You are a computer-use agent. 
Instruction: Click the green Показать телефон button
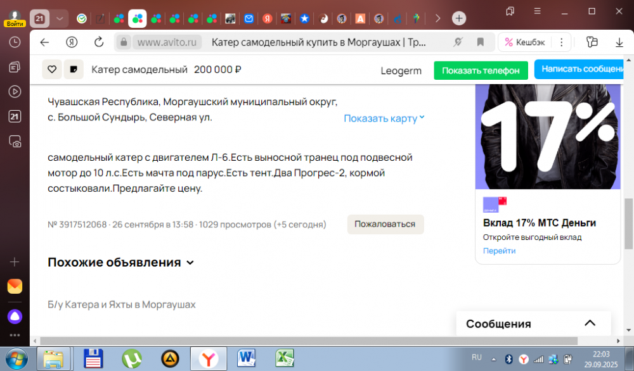pos(481,70)
